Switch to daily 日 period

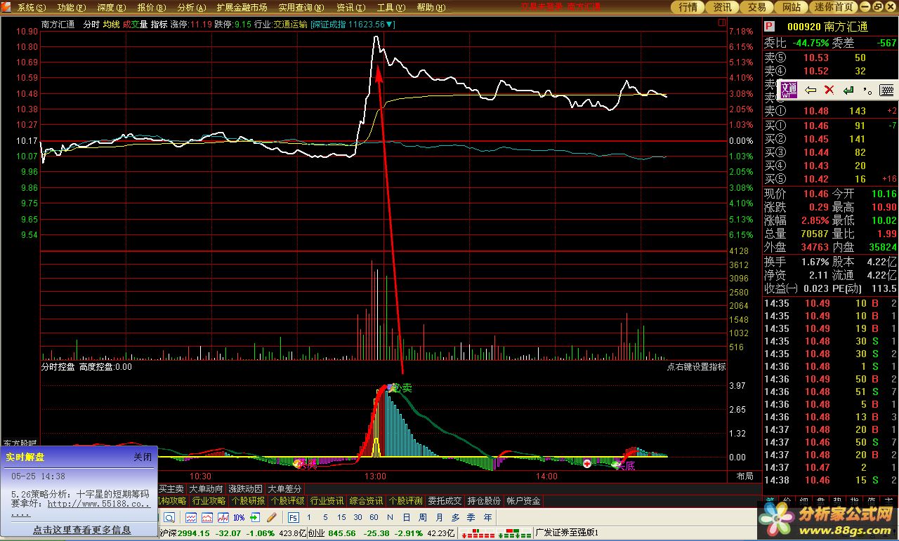(x=407, y=517)
